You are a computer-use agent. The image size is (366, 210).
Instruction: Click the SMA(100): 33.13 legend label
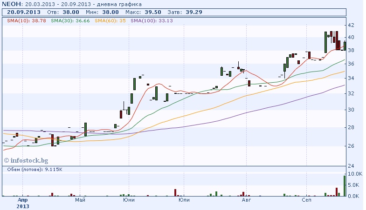(x=152, y=21)
